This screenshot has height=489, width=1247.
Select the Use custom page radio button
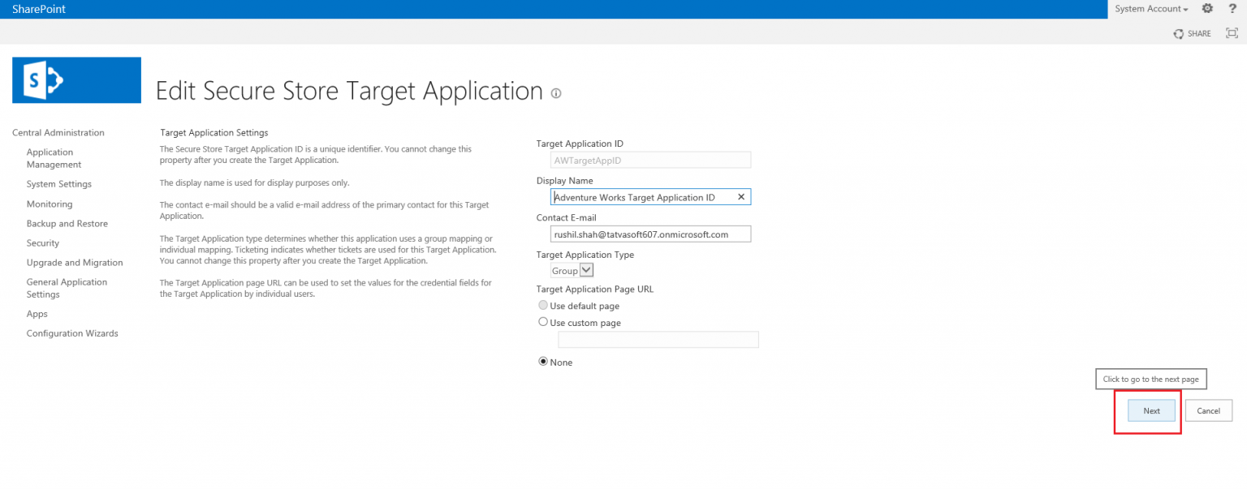pyautogui.click(x=542, y=321)
